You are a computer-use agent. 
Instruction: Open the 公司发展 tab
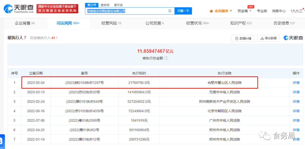point(154,23)
